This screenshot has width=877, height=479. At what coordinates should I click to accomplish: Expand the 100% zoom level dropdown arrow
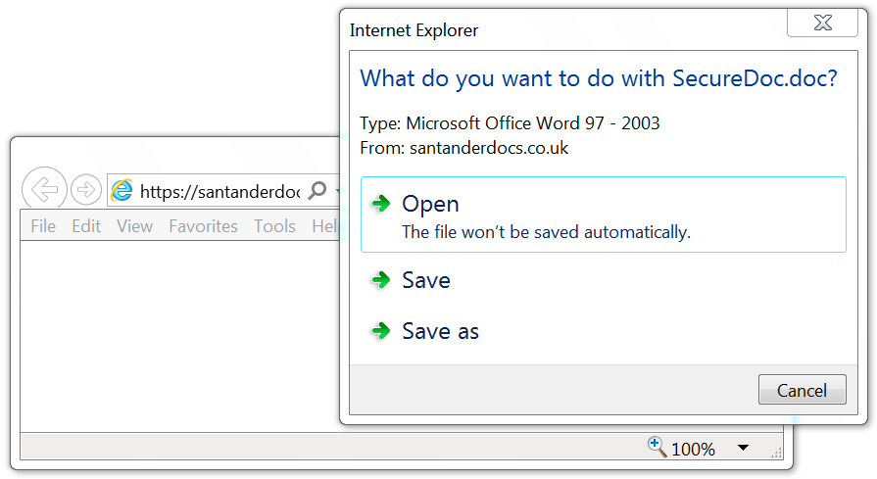[743, 448]
